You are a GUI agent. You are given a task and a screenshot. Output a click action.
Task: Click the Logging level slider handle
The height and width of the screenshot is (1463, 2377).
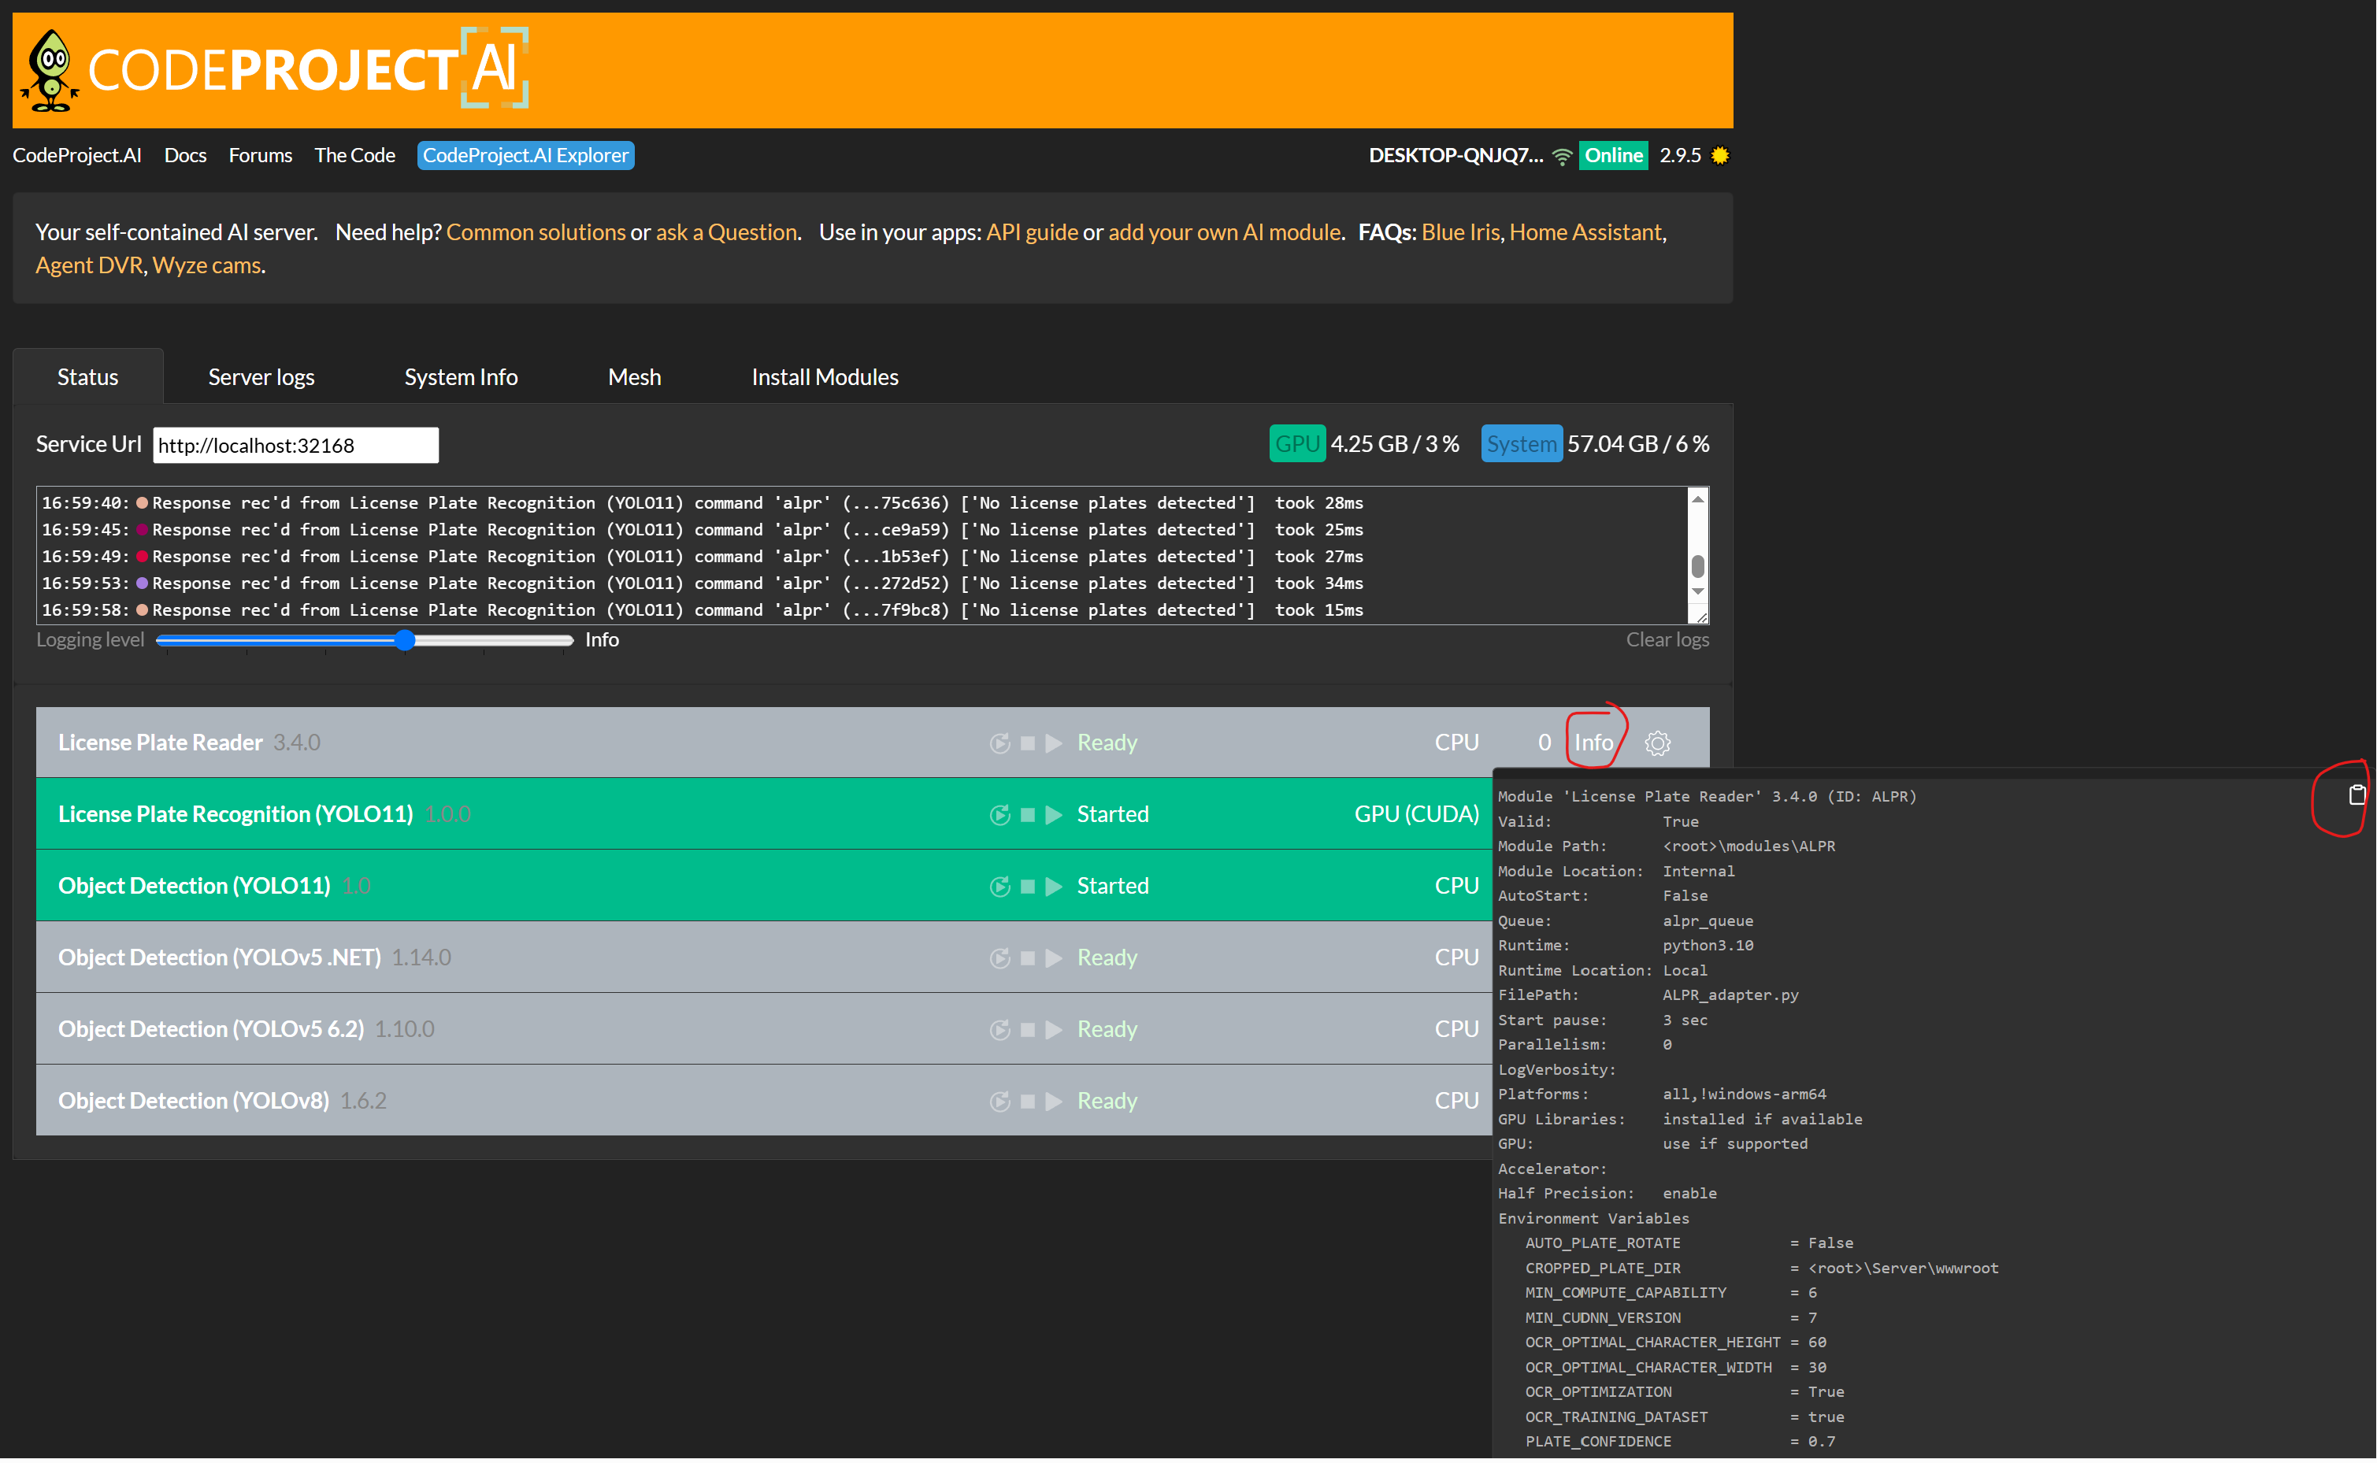tap(406, 640)
